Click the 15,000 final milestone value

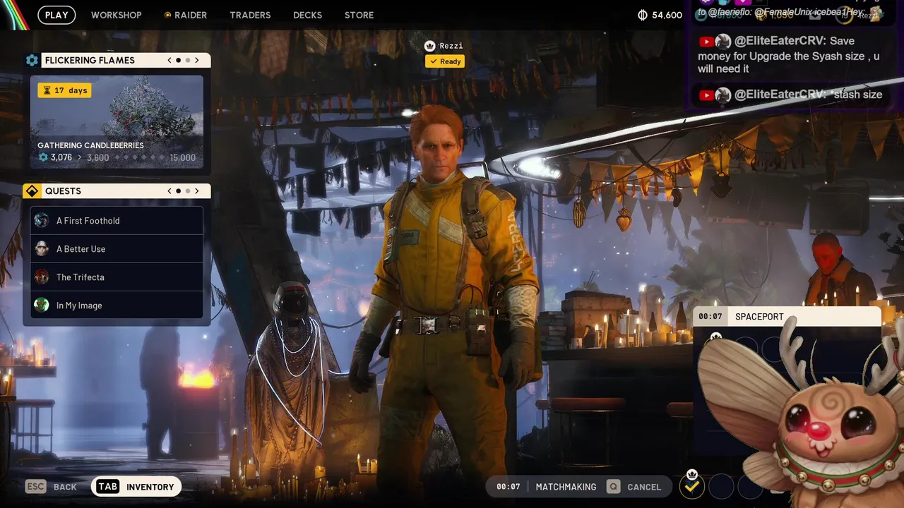pyautogui.click(x=183, y=157)
